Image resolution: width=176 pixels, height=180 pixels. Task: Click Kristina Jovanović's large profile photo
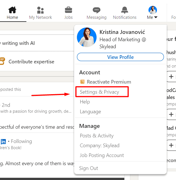click(87, 37)
